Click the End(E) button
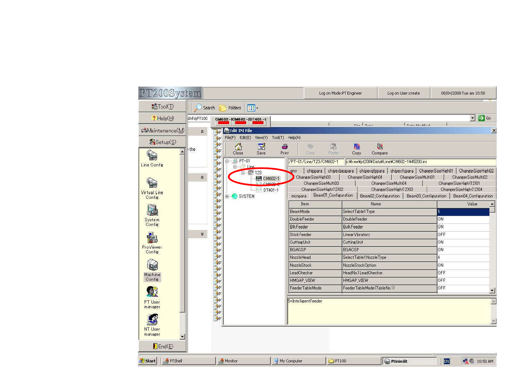 click(163, 346)
